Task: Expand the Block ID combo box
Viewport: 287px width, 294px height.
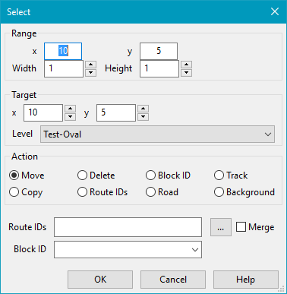Action: [128, 250]
